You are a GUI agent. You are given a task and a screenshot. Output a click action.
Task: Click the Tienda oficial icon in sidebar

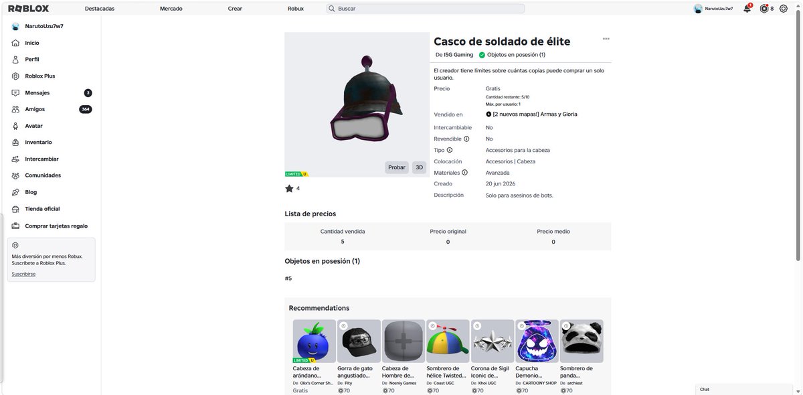[x=15, y=209]
